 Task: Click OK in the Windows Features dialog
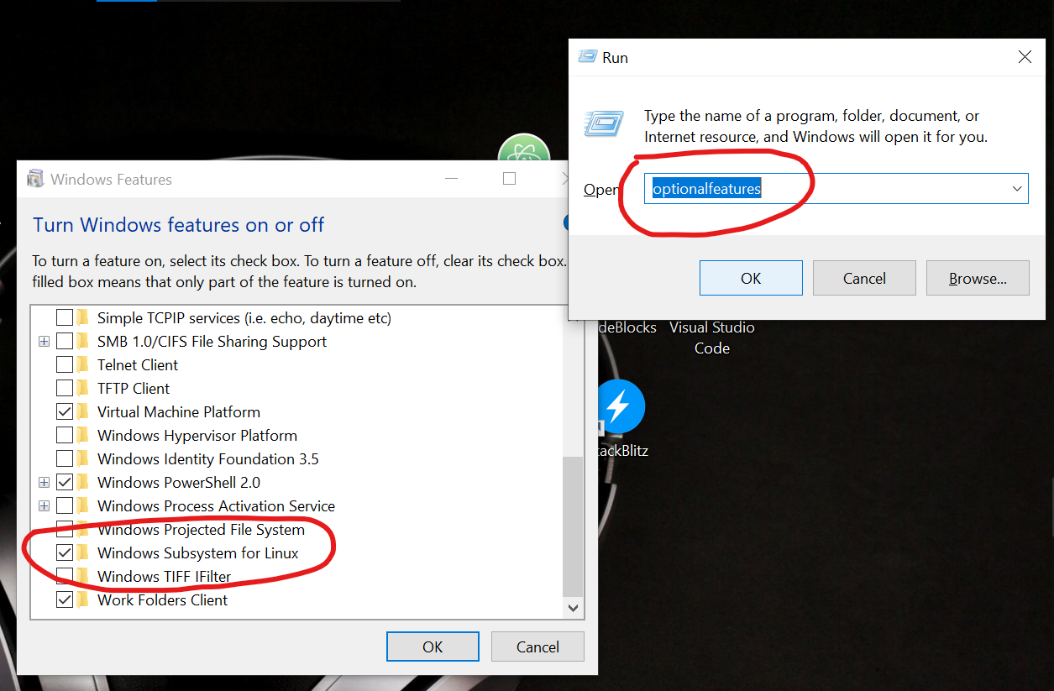pos(433,647)
